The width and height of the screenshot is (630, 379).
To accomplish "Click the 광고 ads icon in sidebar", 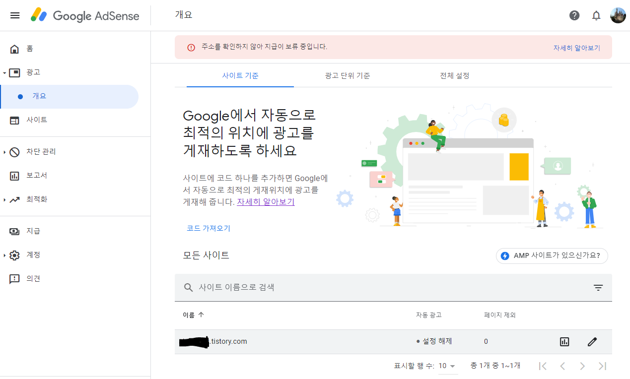I will pos(15,72).
